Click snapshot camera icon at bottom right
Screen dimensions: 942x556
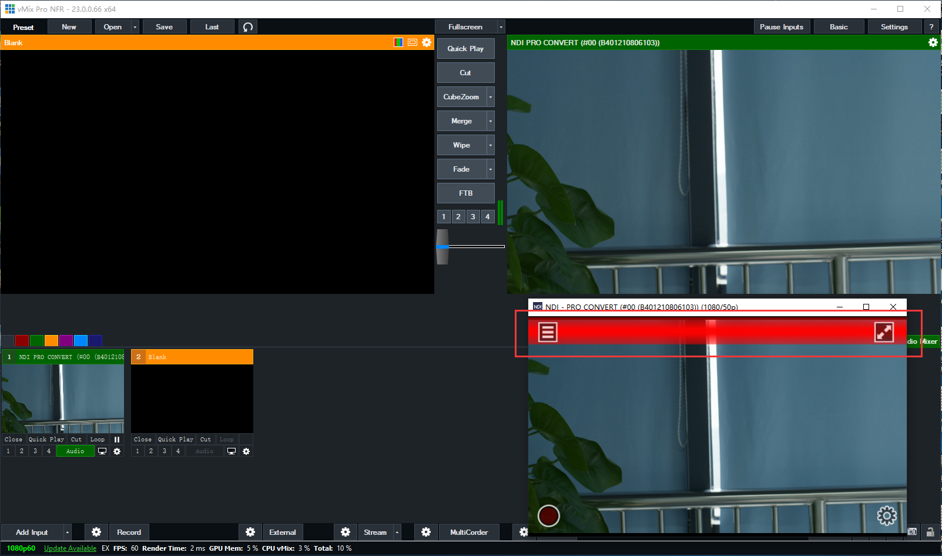[912, 532]
